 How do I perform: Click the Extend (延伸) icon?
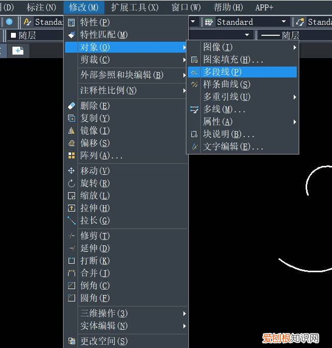[x=72, y=248]
